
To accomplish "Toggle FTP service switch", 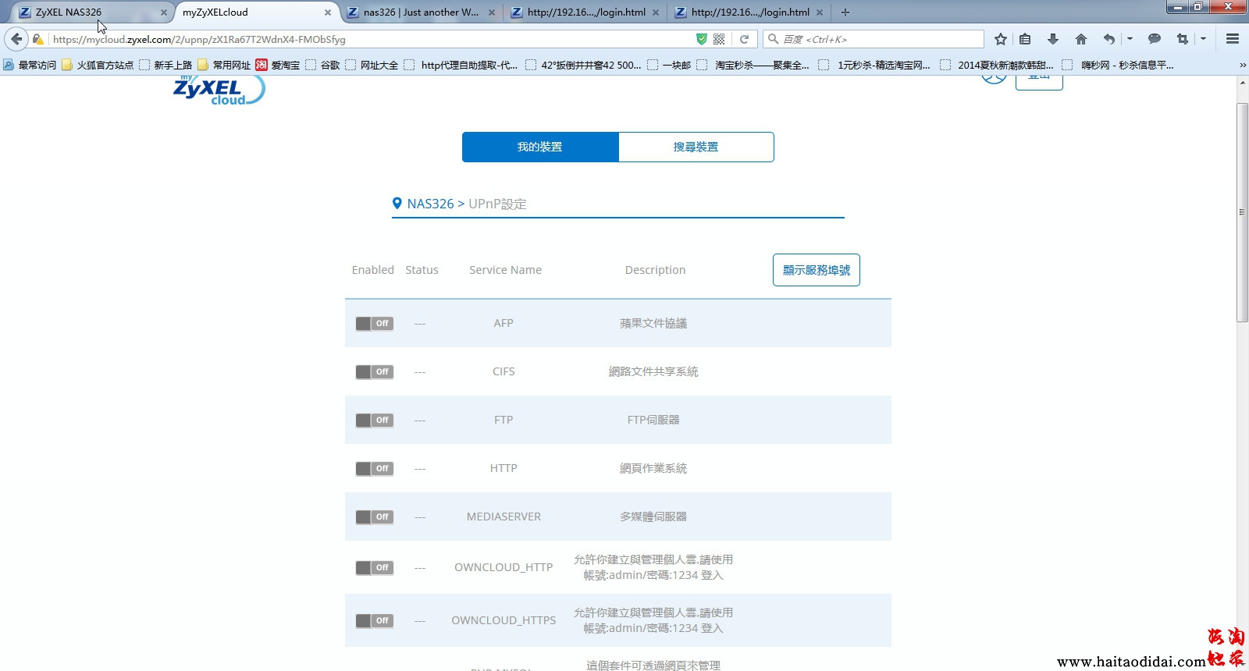I will [375, 420].
